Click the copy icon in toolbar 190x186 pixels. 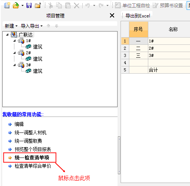point(59,6)
